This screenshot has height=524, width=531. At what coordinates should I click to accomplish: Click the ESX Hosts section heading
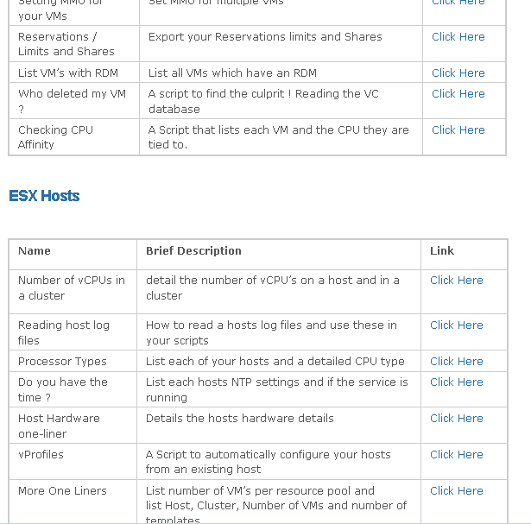click(x=44, y=196)
